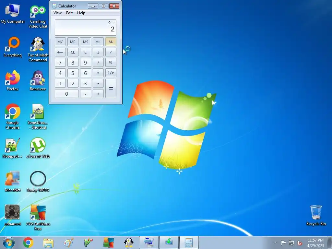This screenshot has height=249, width=332.
Task: Open the Calculator Edit menu
Action: pos(69,13)
